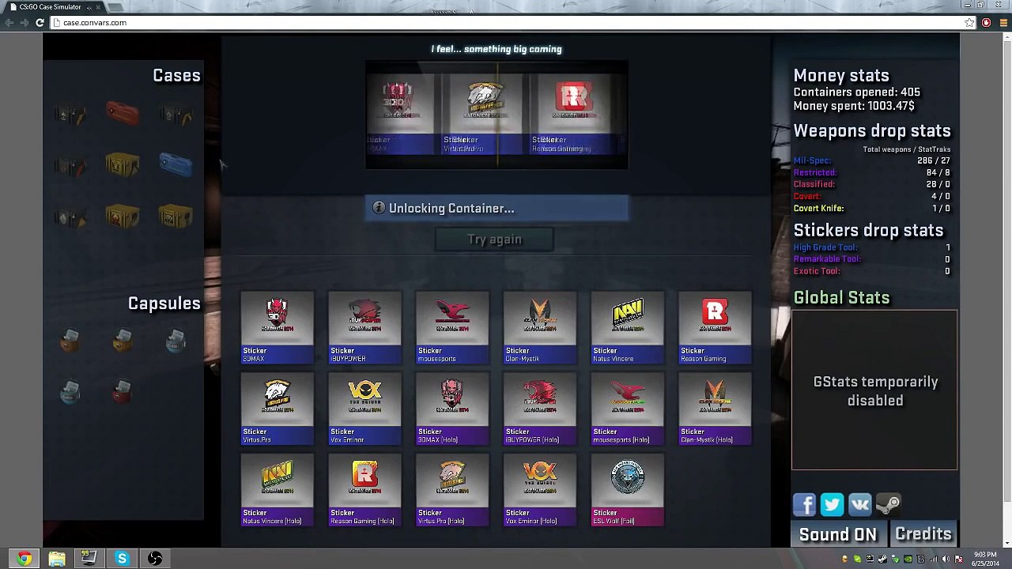Click the Capsules heading
Image resolution: width=1012 pixels, height=569 pixels.
point(164,303)
